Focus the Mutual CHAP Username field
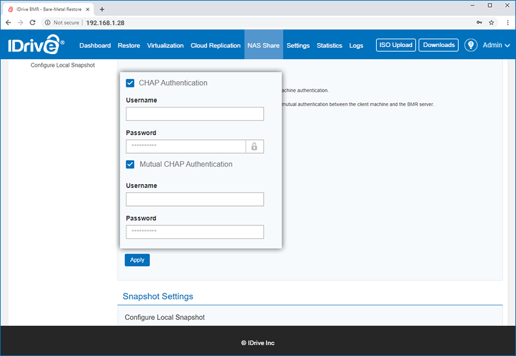This screenshot has height=356, width=516. click(195, 200)
